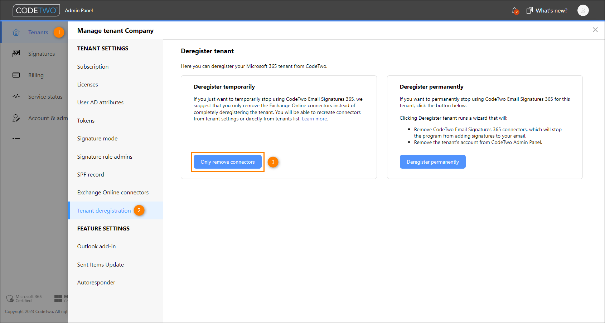The width and height of the screenshot is (605, 323).
Task: Select the Tokens settings item
Action: (x=115, y=120)
